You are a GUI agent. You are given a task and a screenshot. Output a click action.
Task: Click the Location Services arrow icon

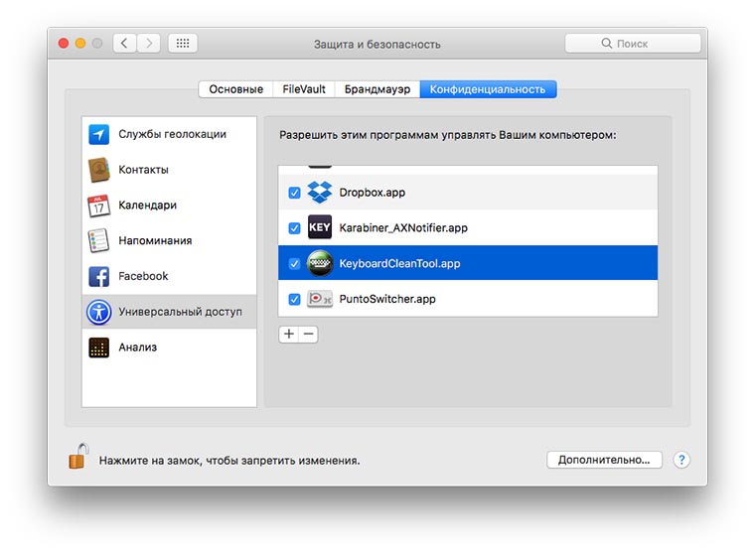tap(98, 134)
